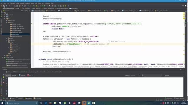Click the Undo toolbar arrow

point(9,6)
